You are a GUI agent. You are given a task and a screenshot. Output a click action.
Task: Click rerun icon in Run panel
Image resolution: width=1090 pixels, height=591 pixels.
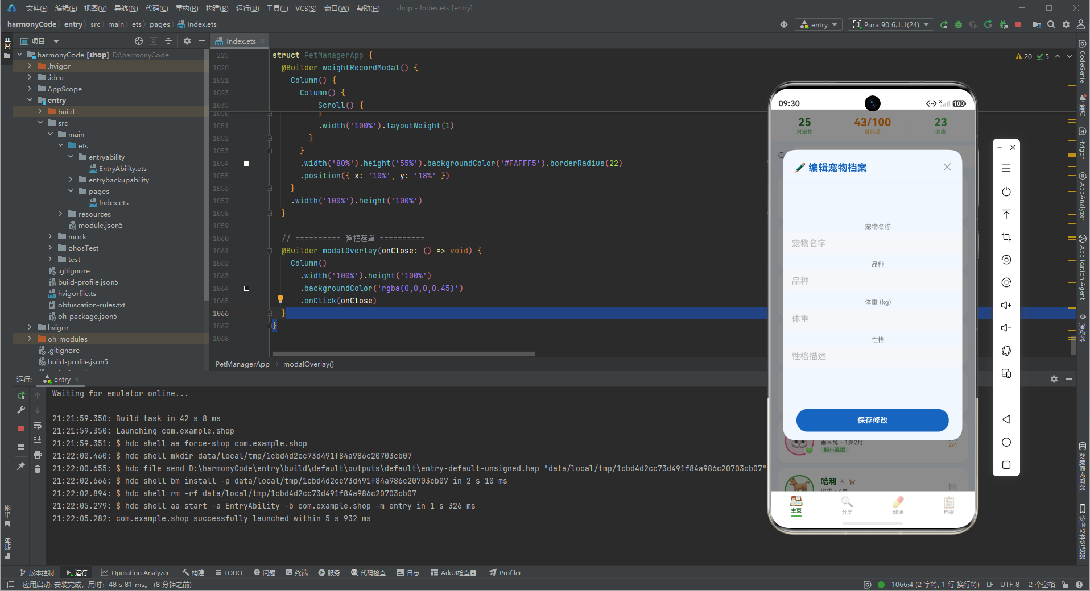click(x=21, y=395)
